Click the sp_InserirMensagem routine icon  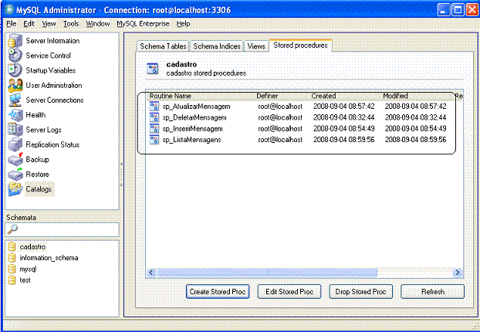point(154,129)
